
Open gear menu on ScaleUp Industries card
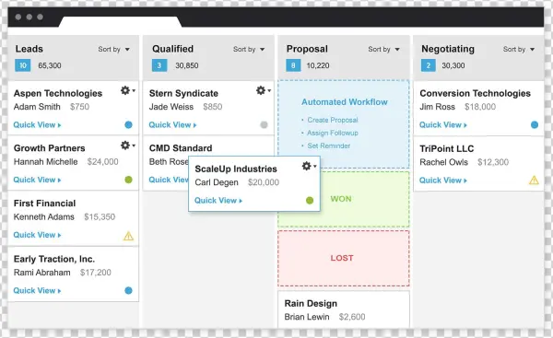[x=309, y=166]
